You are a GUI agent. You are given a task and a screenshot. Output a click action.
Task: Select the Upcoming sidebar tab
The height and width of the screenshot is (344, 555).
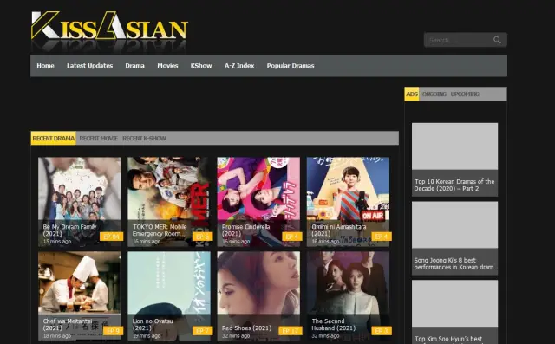click(x=465, y=94)
